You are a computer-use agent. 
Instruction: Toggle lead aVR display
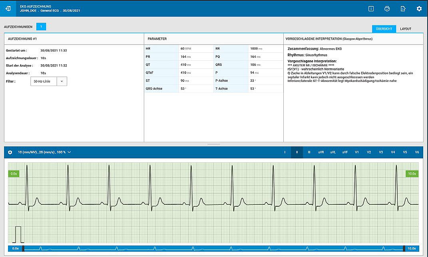[321, 152]
